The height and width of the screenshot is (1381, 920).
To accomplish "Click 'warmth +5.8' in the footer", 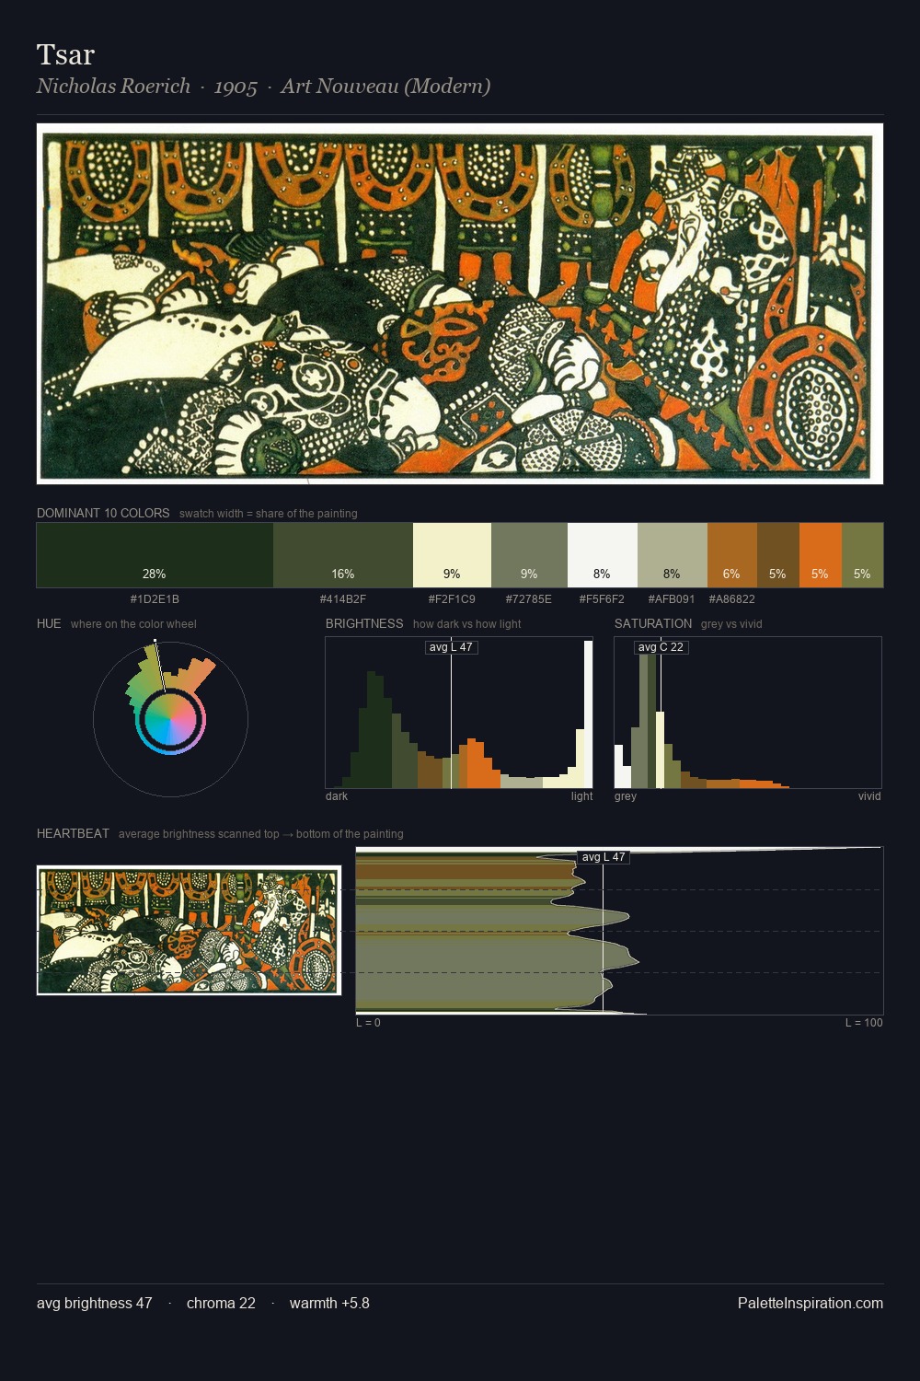I will 329,1303.
